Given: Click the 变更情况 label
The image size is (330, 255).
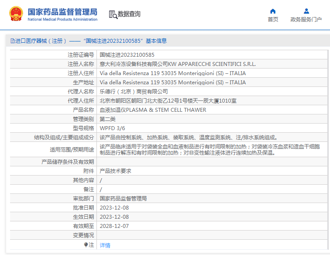Looking at the screenshot, I should point(83,235).
